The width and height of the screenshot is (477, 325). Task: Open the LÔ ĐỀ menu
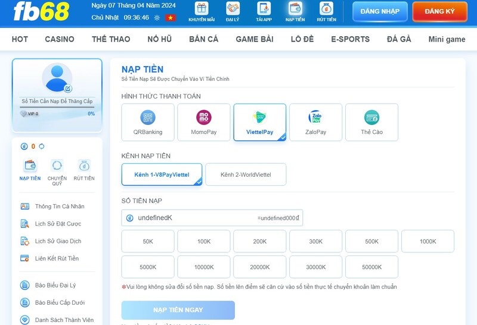click(x=302, y=39)
